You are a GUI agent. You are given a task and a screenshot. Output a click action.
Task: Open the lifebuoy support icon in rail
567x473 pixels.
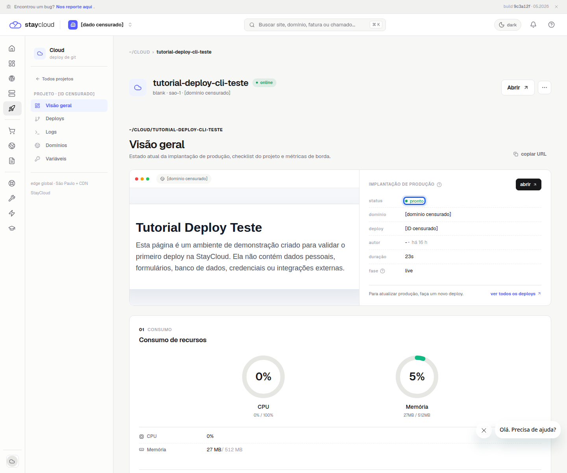(12, 183)
